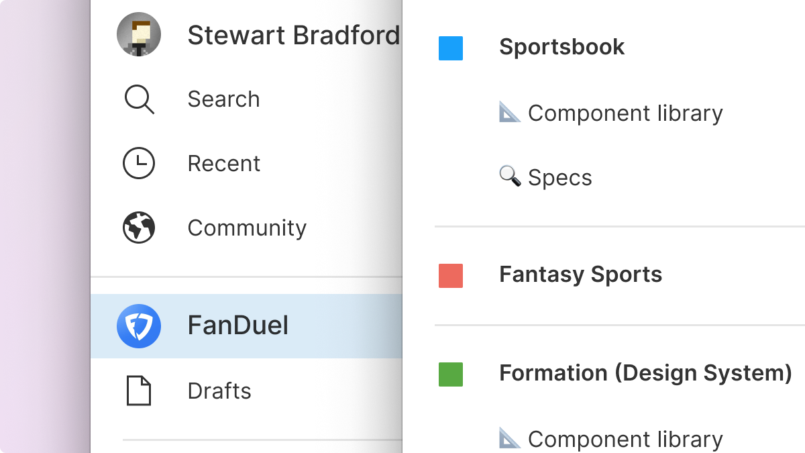Screen dimensions: 805x453
Task: Open the Recent files section
Action: tap(224, 164)
